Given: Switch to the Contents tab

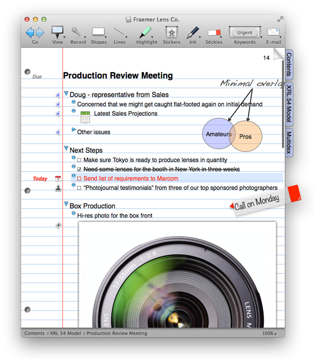Looking at the screenshot, I should pyautogui.click(x=289, y=65).
